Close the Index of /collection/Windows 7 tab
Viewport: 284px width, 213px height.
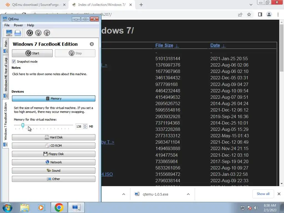pos(131,5)
